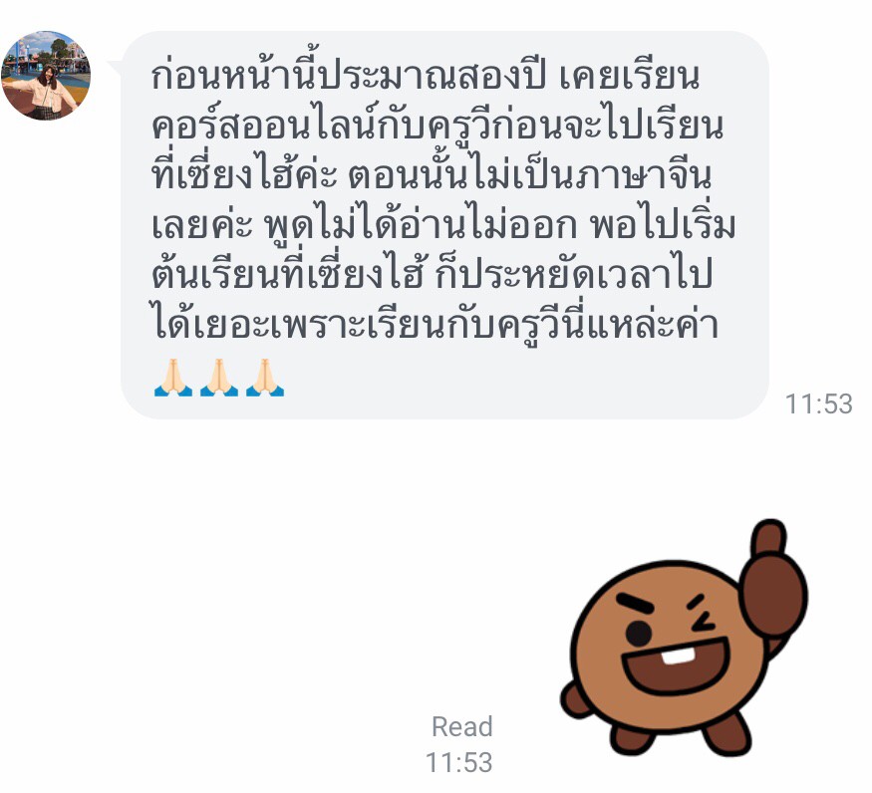Tap the sticker's open mouth with tooth
The image size is (872, 793).
(x=675, y=666)
